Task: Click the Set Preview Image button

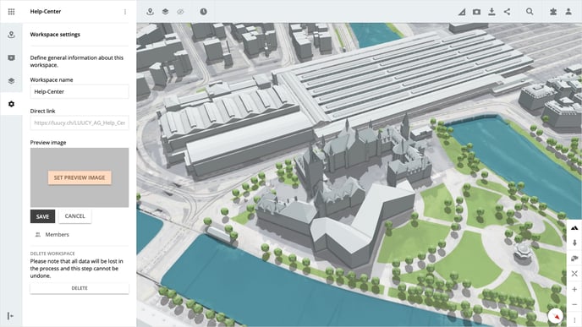Action: pyautogui.click(x=80, y=177)
